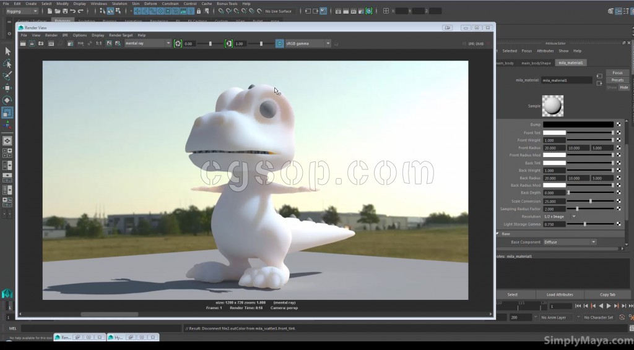This screenshot has height=350, width=634.
Task: Click the Front Tint white color swatch
Action: [554, 132]
